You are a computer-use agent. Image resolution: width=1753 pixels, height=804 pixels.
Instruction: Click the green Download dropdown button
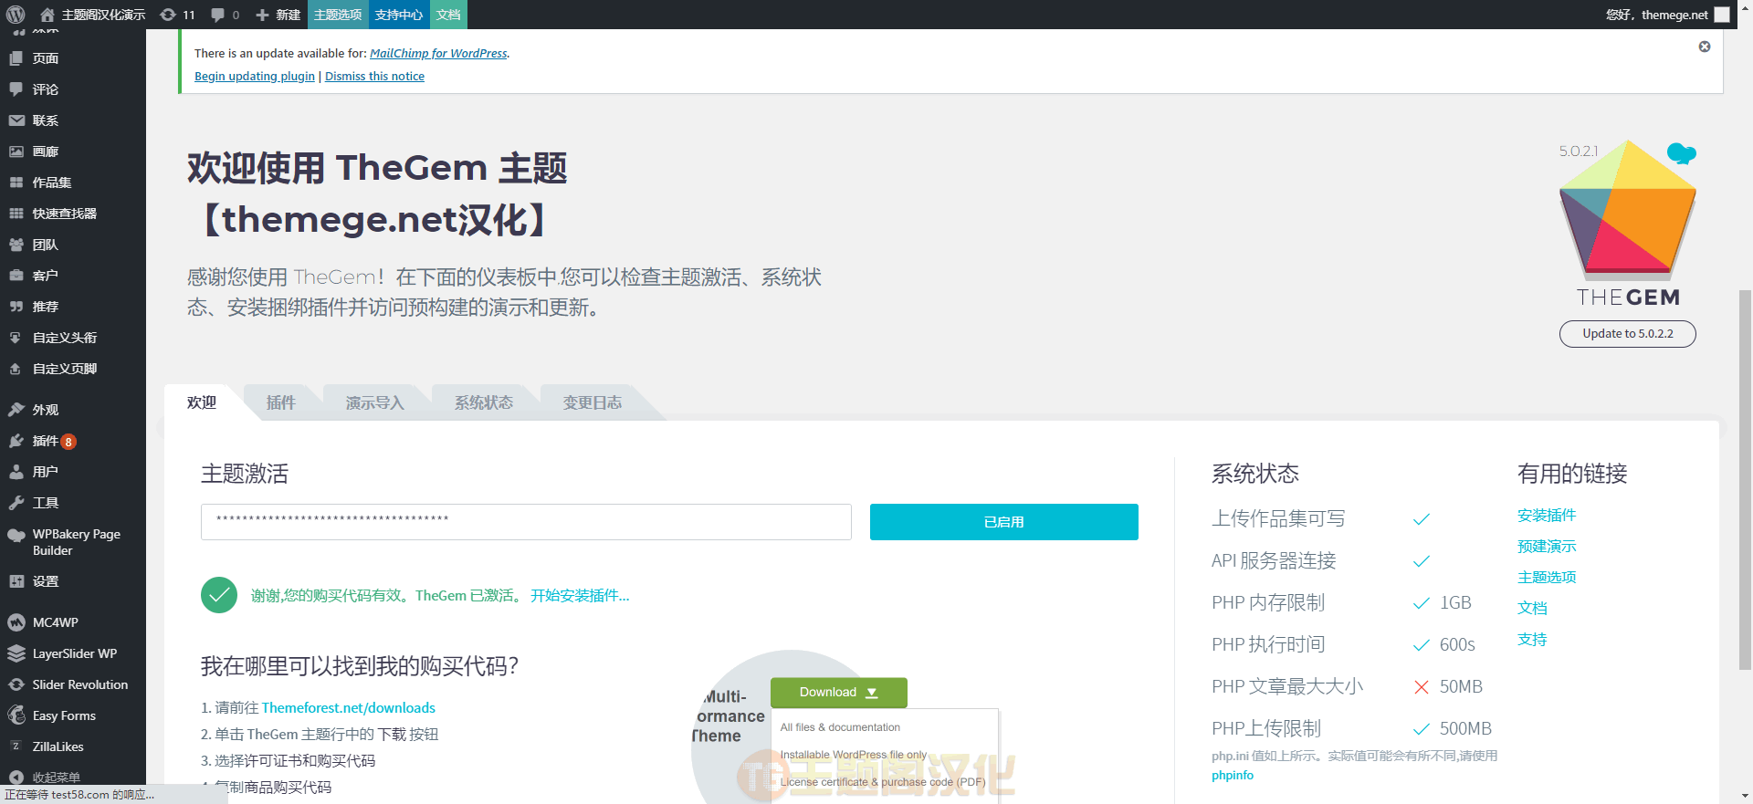pyautogui.click(x=839, y=693)
